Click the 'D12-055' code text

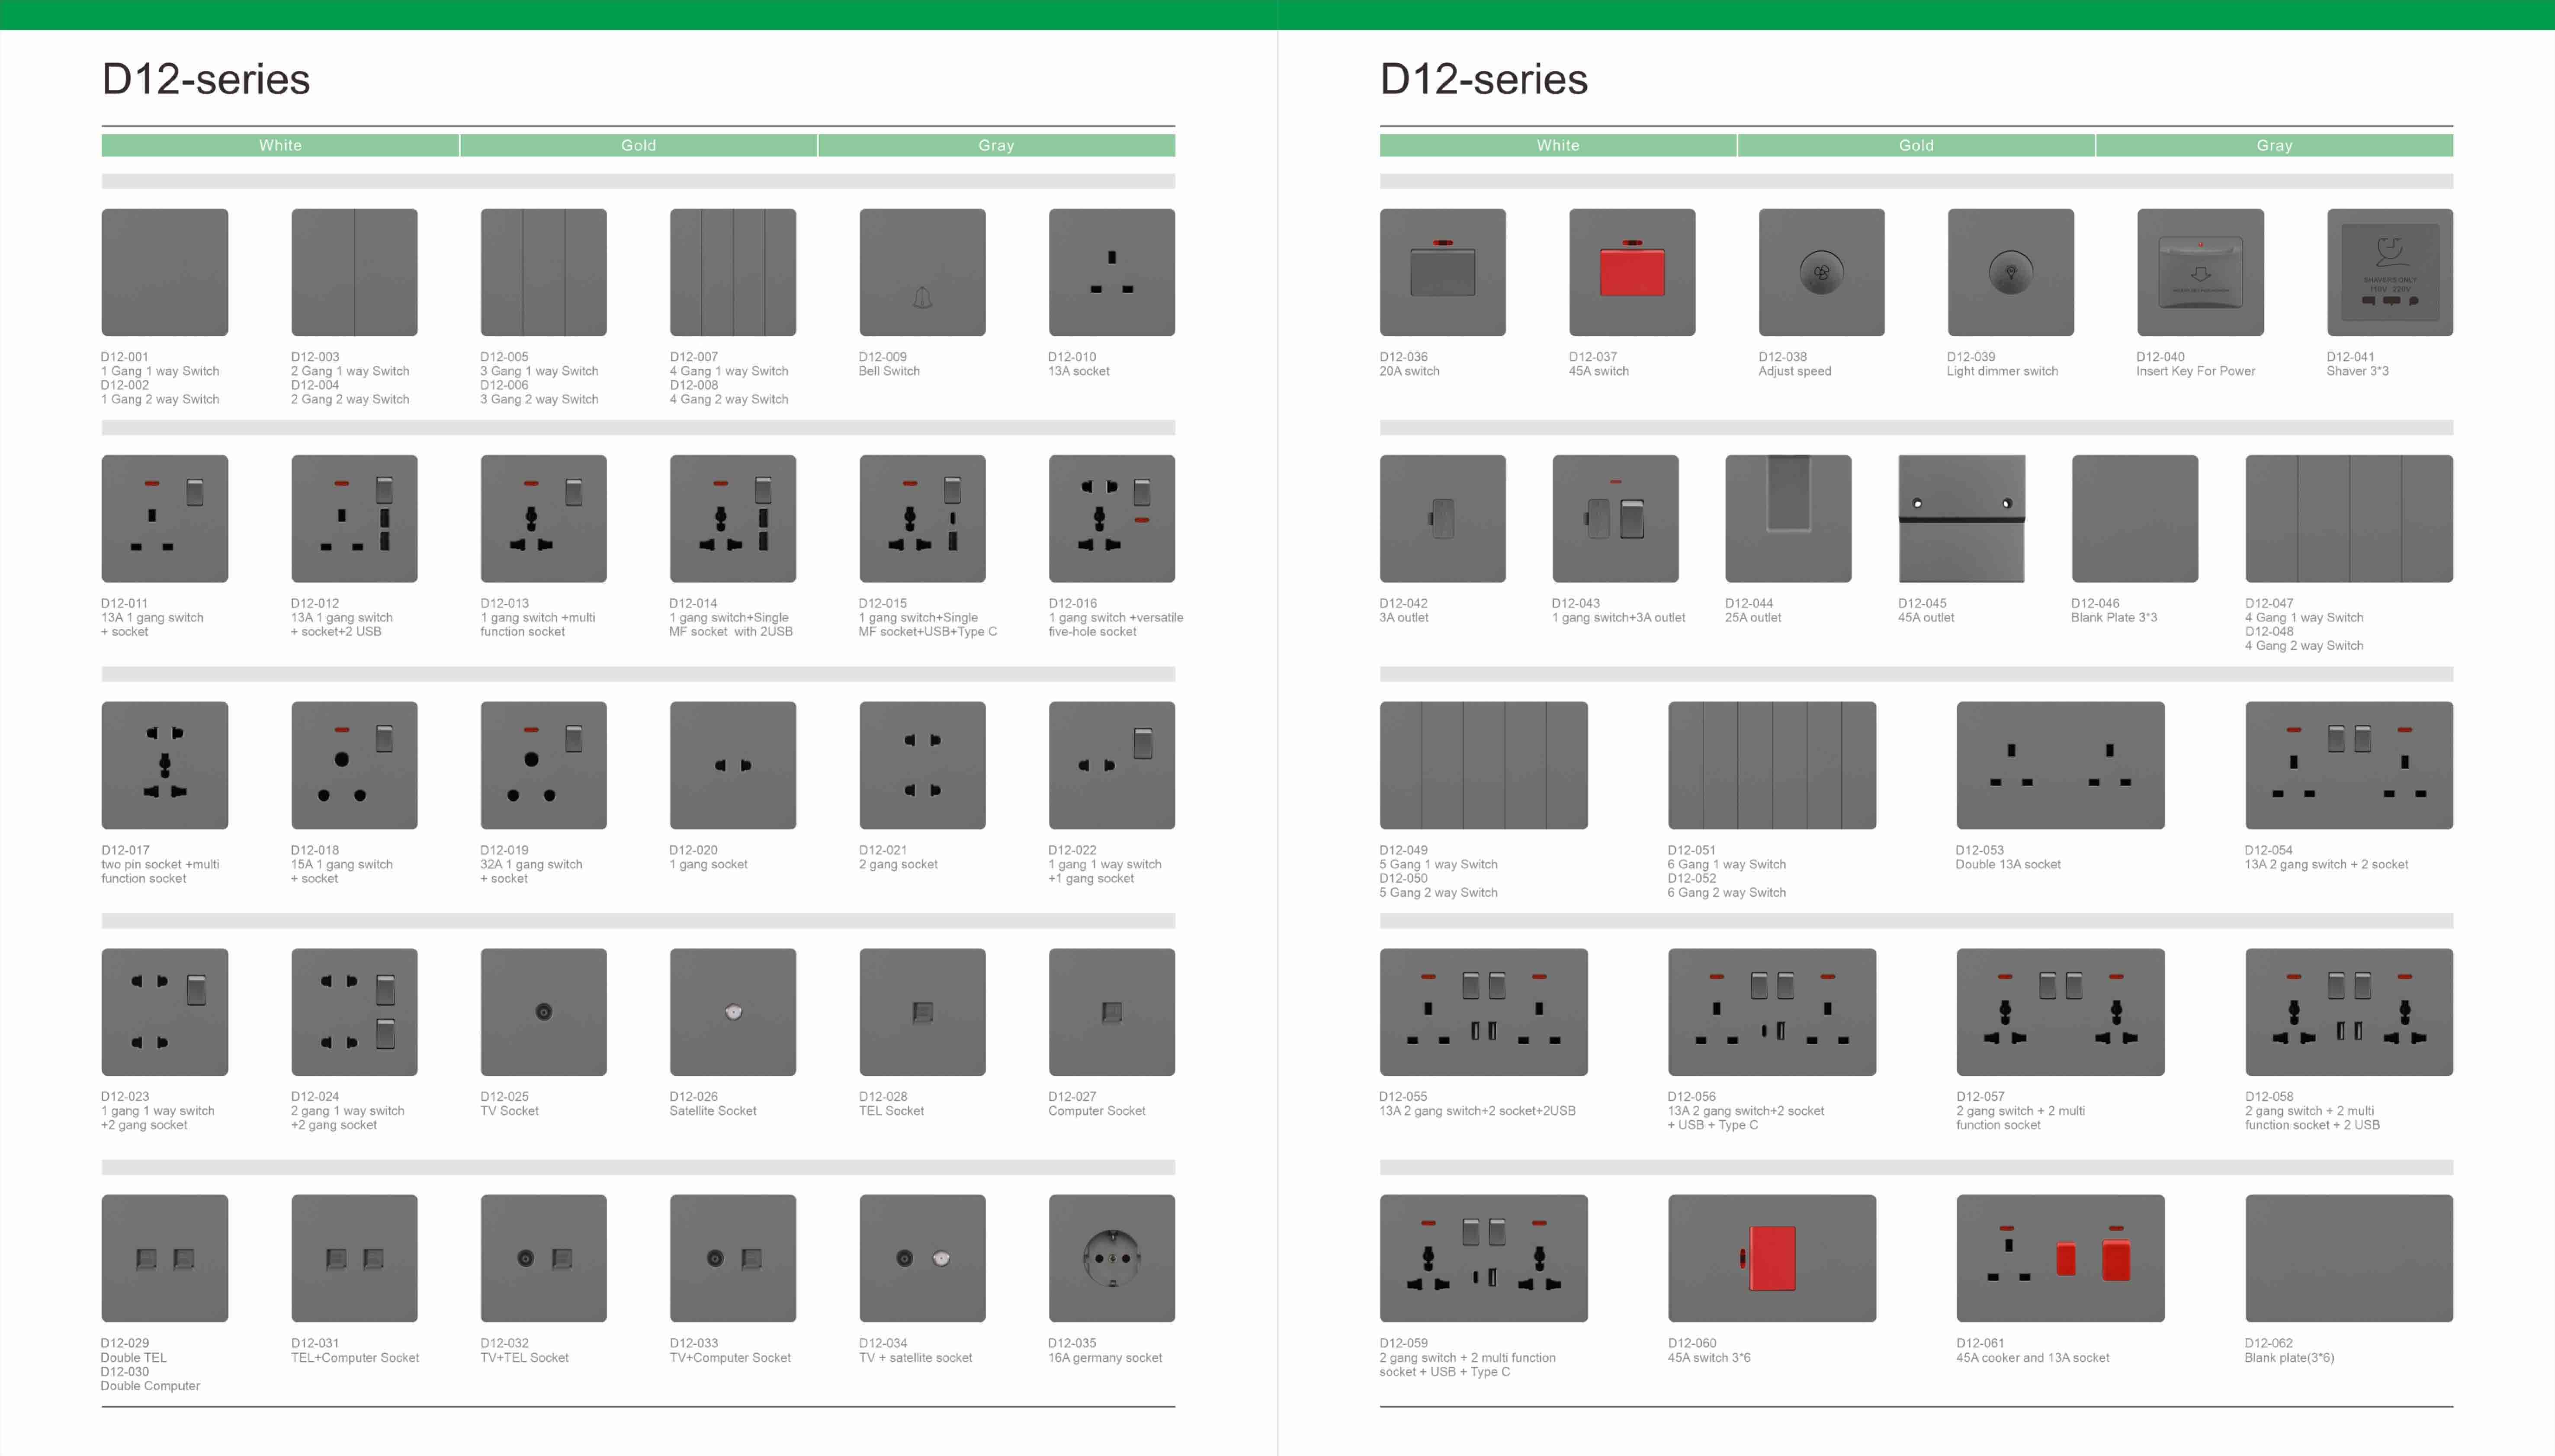tap(1403, 1097)
